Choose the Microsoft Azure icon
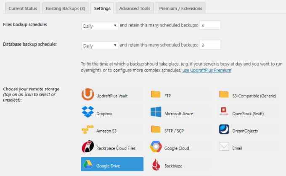This screenshot has width=286, height=176. tap(156, 113)
